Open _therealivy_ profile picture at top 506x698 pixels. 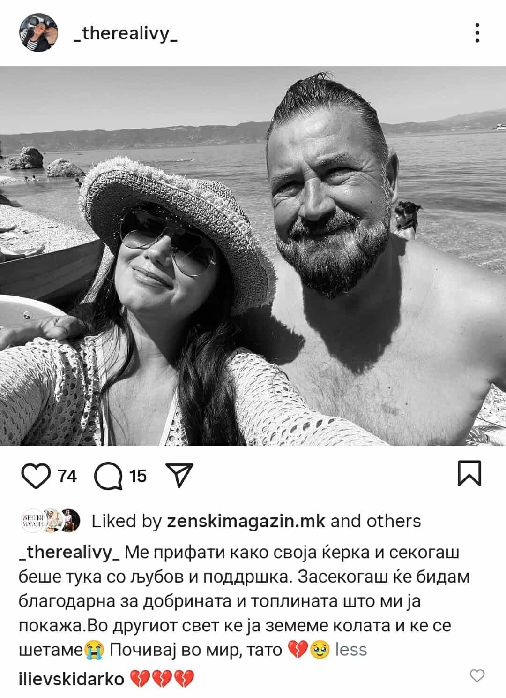[x=38, y=32]
